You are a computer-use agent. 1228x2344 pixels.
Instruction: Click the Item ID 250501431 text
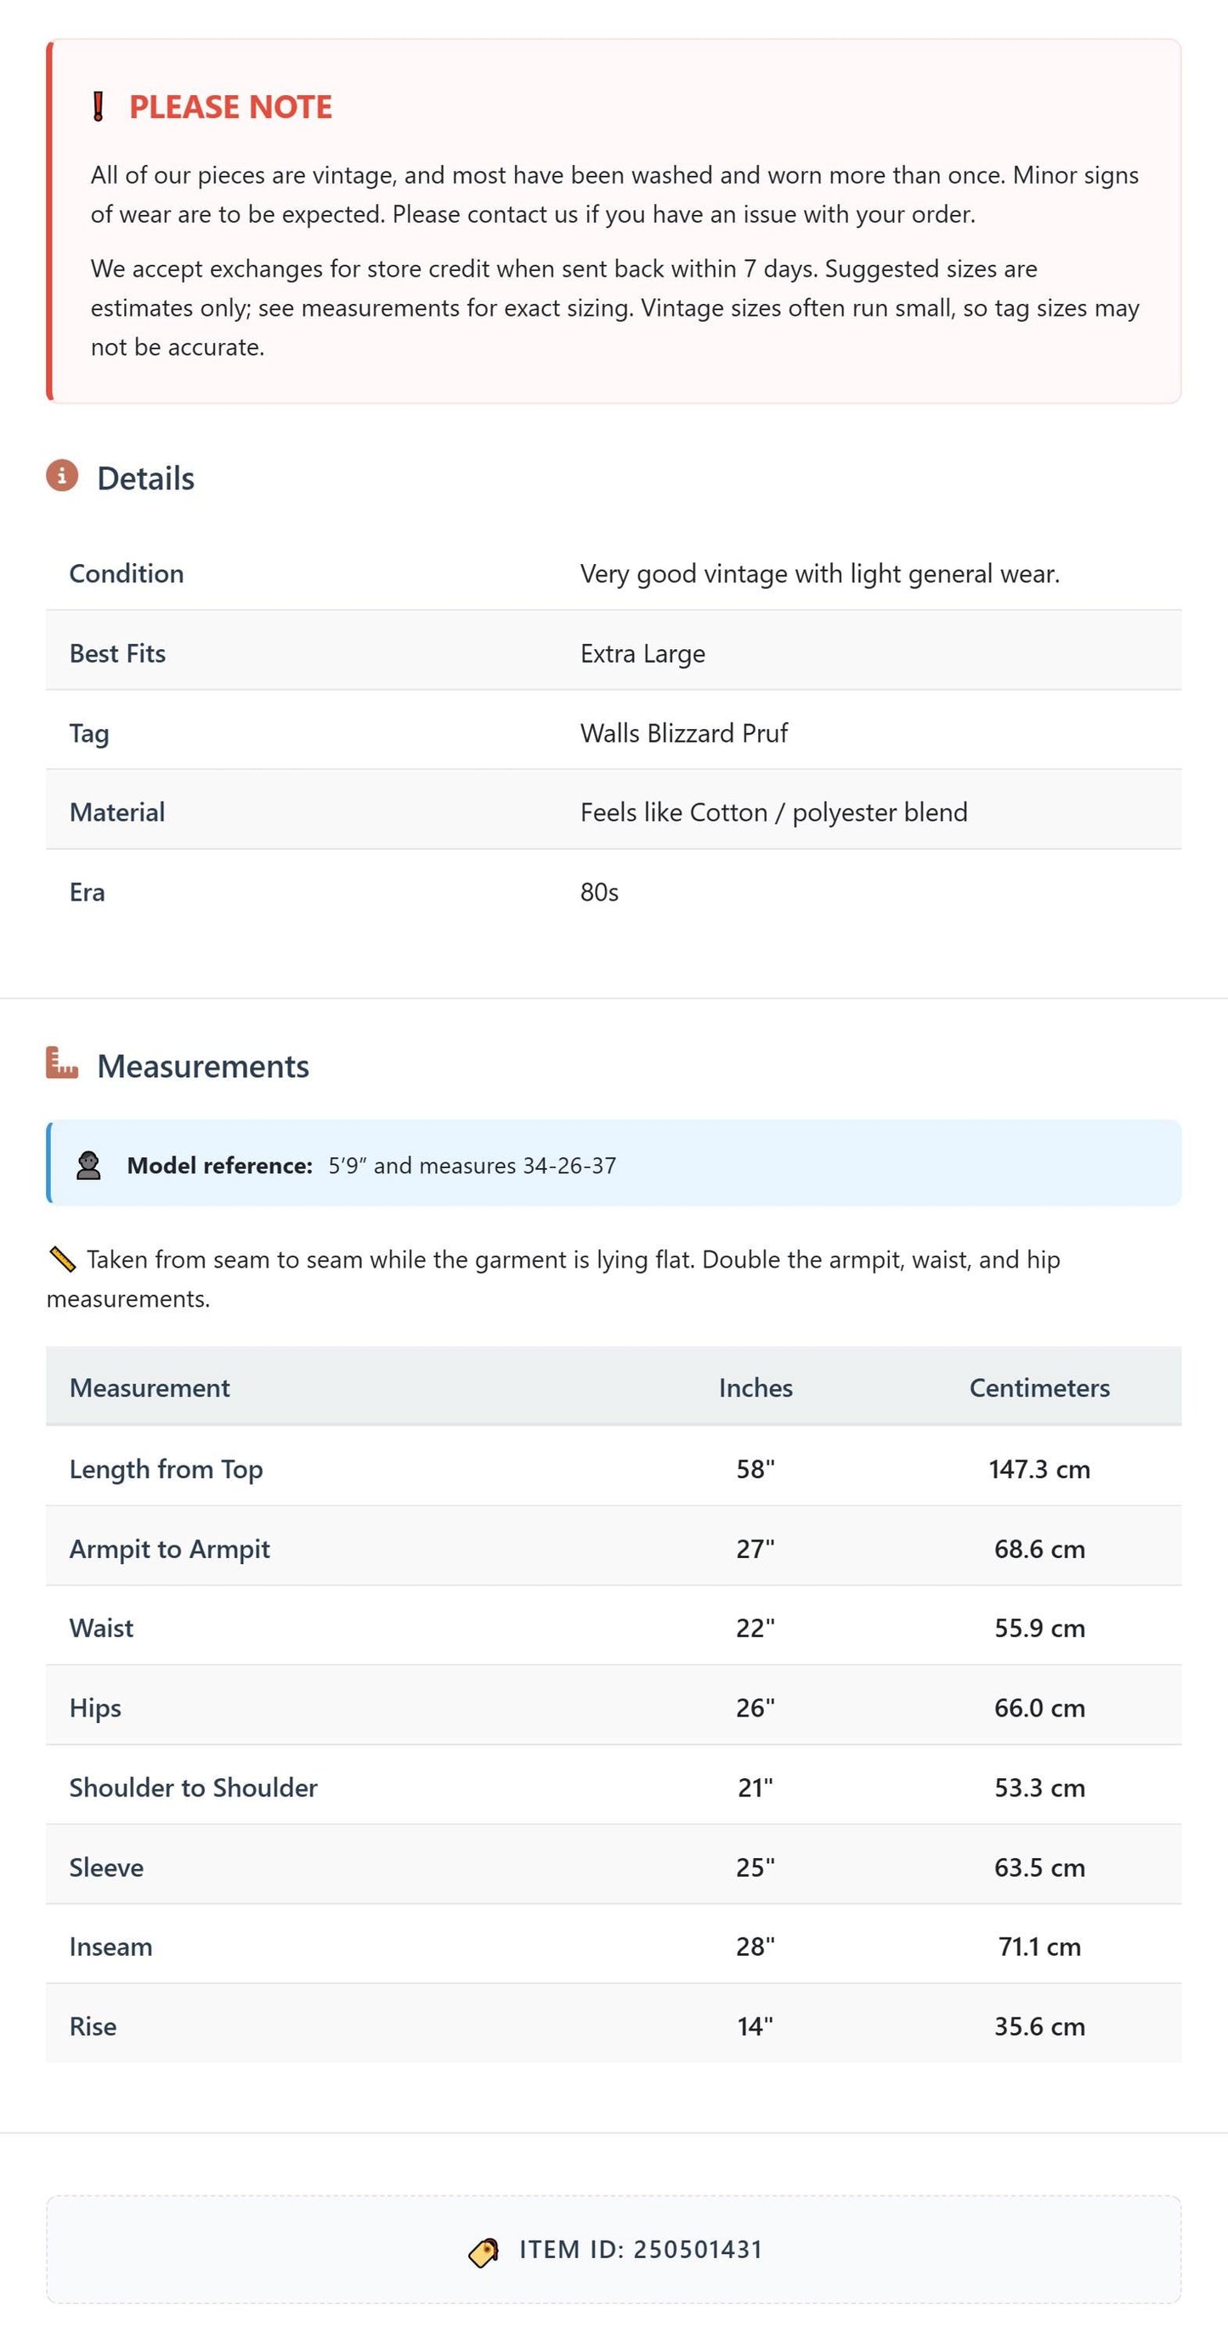641,2251
